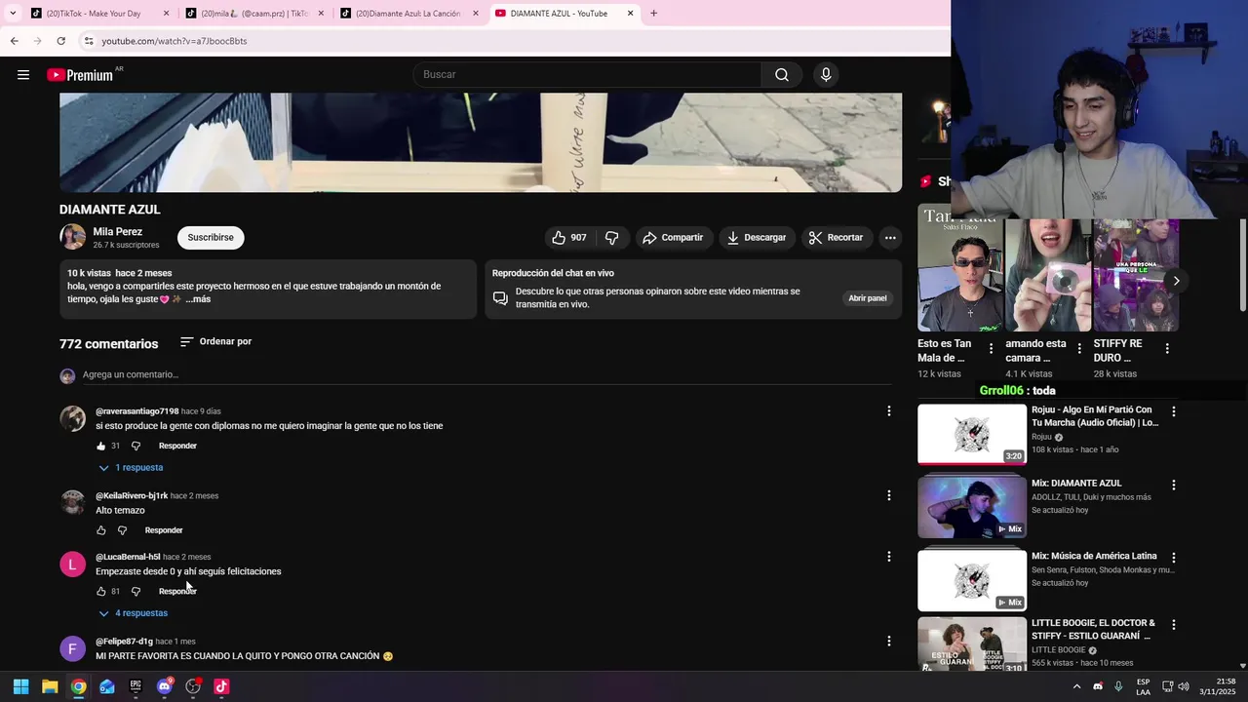This screenshot has width=1248, height=702.
Task: Like KeilaRivero's Alto temazo comment
Action: (x=100, y=531)
